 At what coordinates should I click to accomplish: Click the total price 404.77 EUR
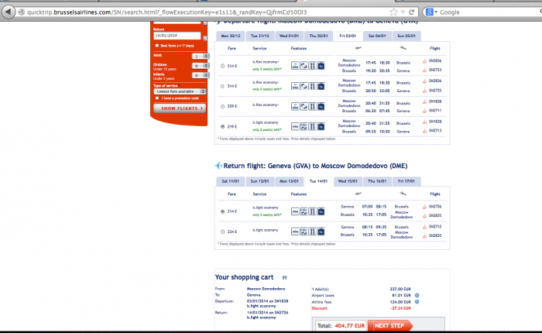pyautogui.click(x=349, y=326)
